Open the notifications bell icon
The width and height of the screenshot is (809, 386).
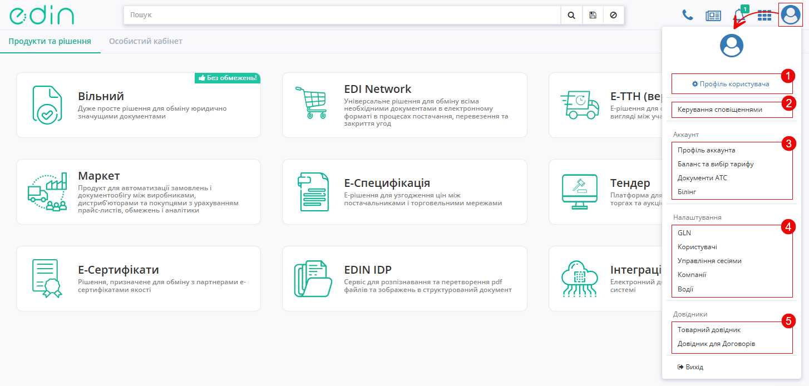pos(739,16)
